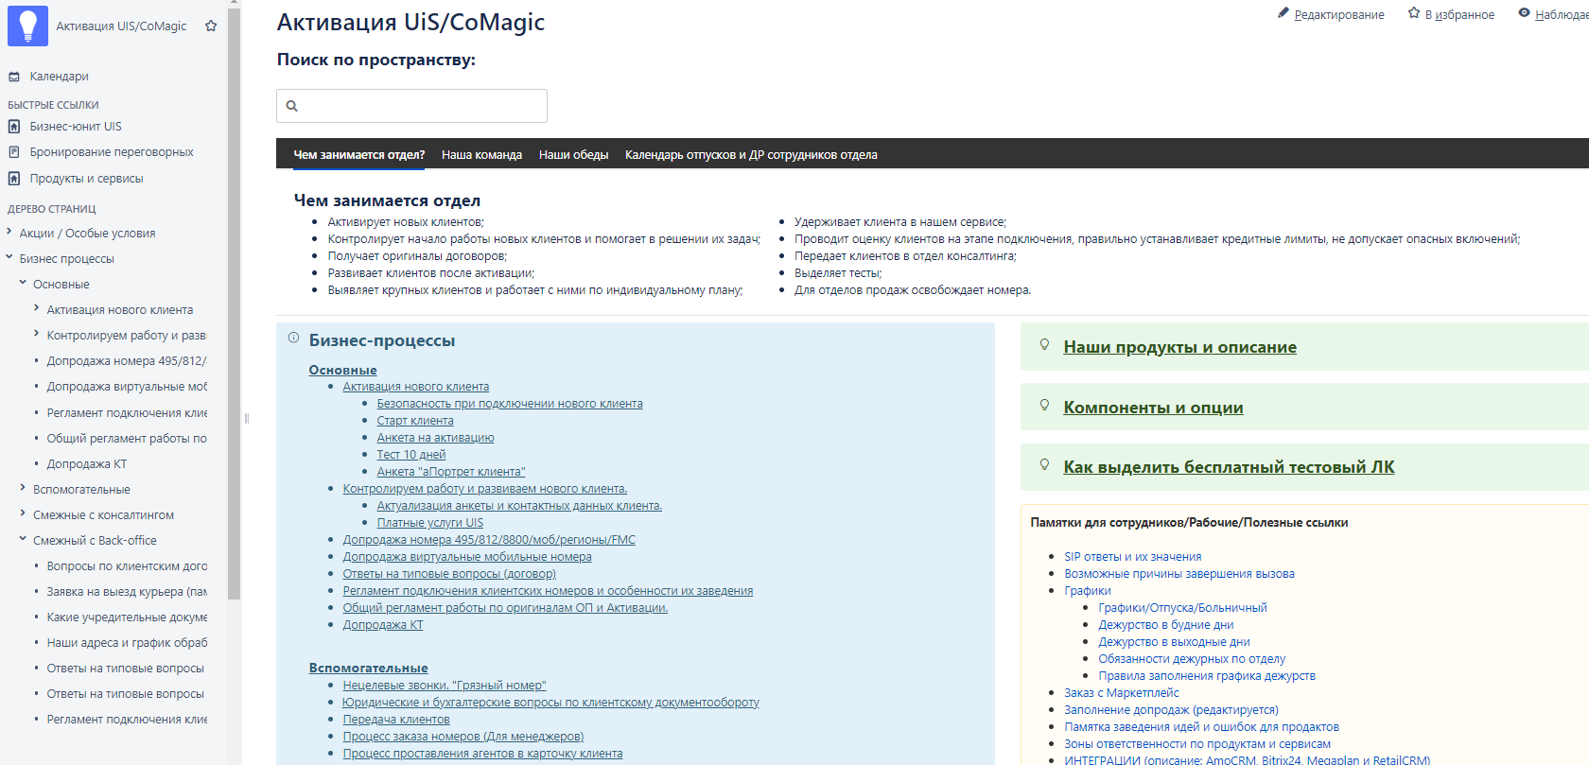Viewport: 1589px width, 765px height.
Task: Select Вопросы по клиентским дого sidebar item
Action: (127, 566)
